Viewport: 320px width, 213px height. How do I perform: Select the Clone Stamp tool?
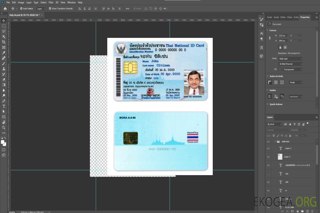4,69
